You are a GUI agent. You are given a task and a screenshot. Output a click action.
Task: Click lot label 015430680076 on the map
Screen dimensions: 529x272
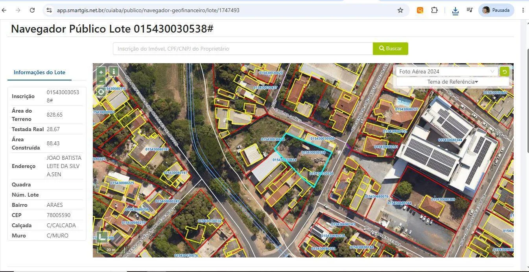(x=376, y=196)
